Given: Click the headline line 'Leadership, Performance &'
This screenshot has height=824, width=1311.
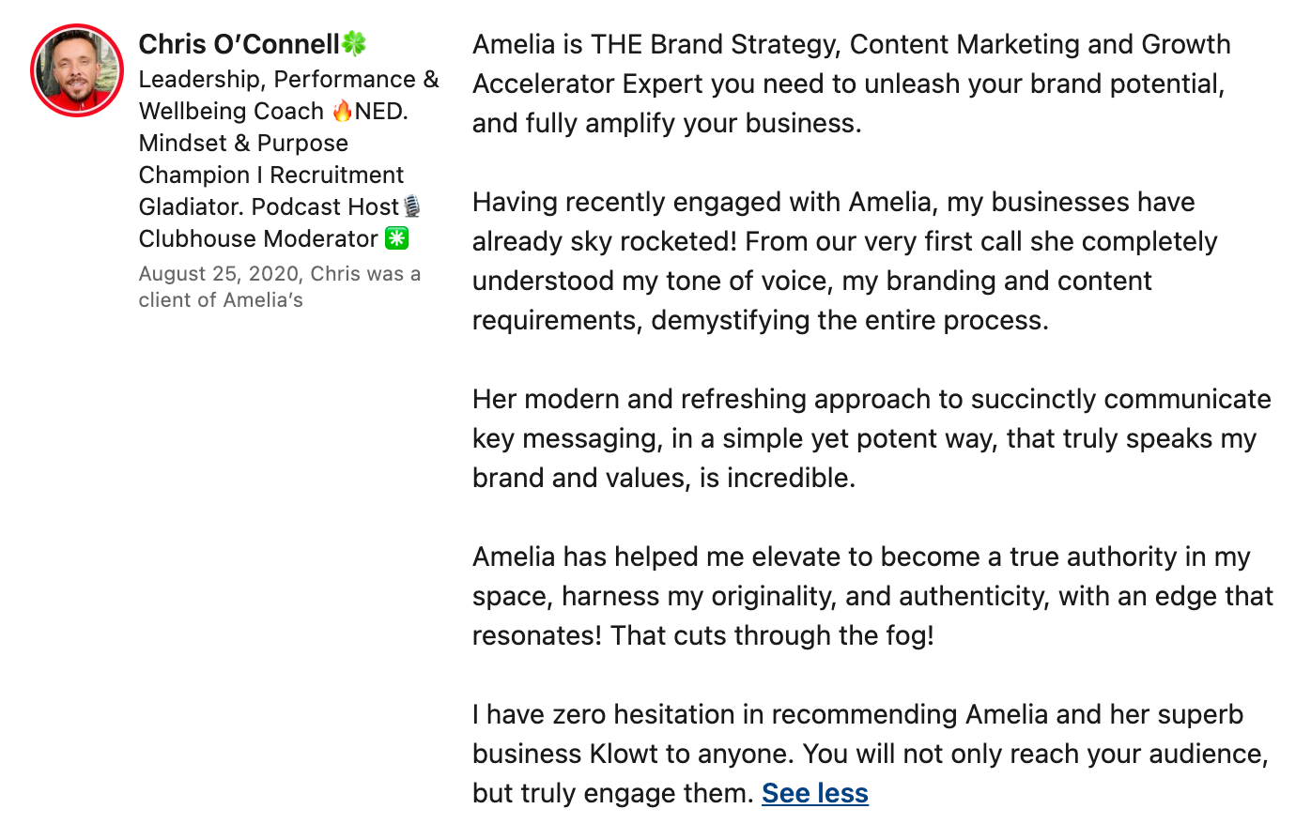Looking at the screenshot, I should tap(288, 80).
